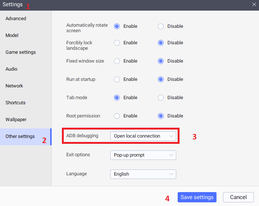Switch to the Model tab
Viewport: 259px width, 206px height.
point(12,35)
